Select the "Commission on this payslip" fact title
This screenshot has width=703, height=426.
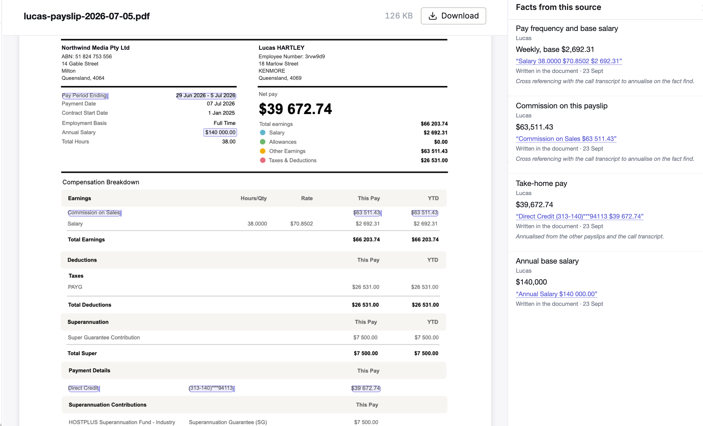[x=562, y=106]
